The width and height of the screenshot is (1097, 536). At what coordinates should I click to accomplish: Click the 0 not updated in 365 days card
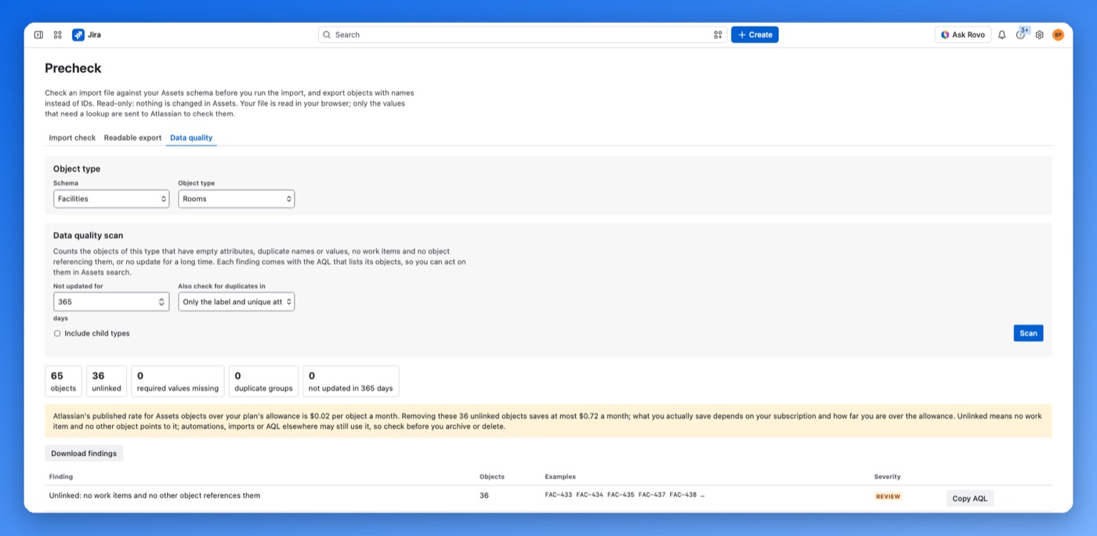click(x=350, y=381)
